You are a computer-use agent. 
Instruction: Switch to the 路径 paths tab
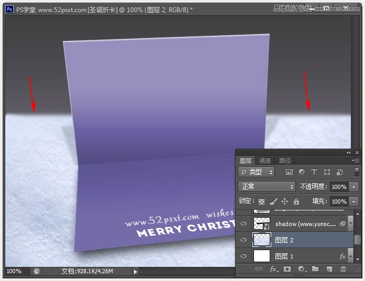point(285,161)
